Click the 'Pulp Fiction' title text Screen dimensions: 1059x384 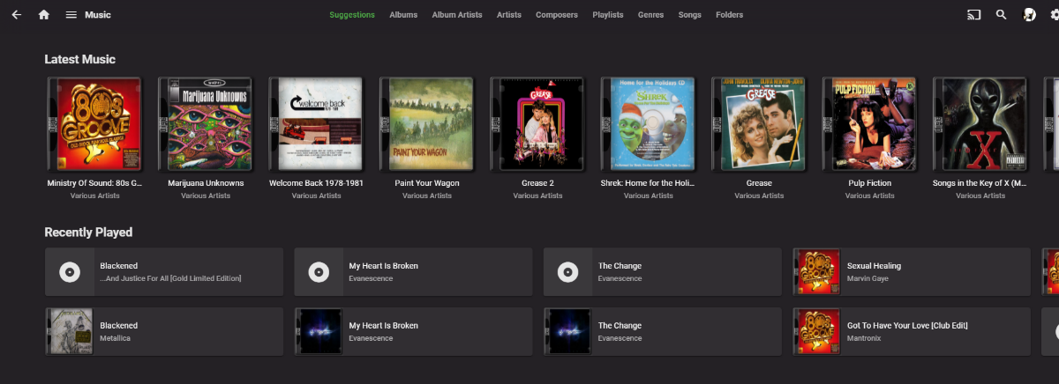click(x=870, y=183)
